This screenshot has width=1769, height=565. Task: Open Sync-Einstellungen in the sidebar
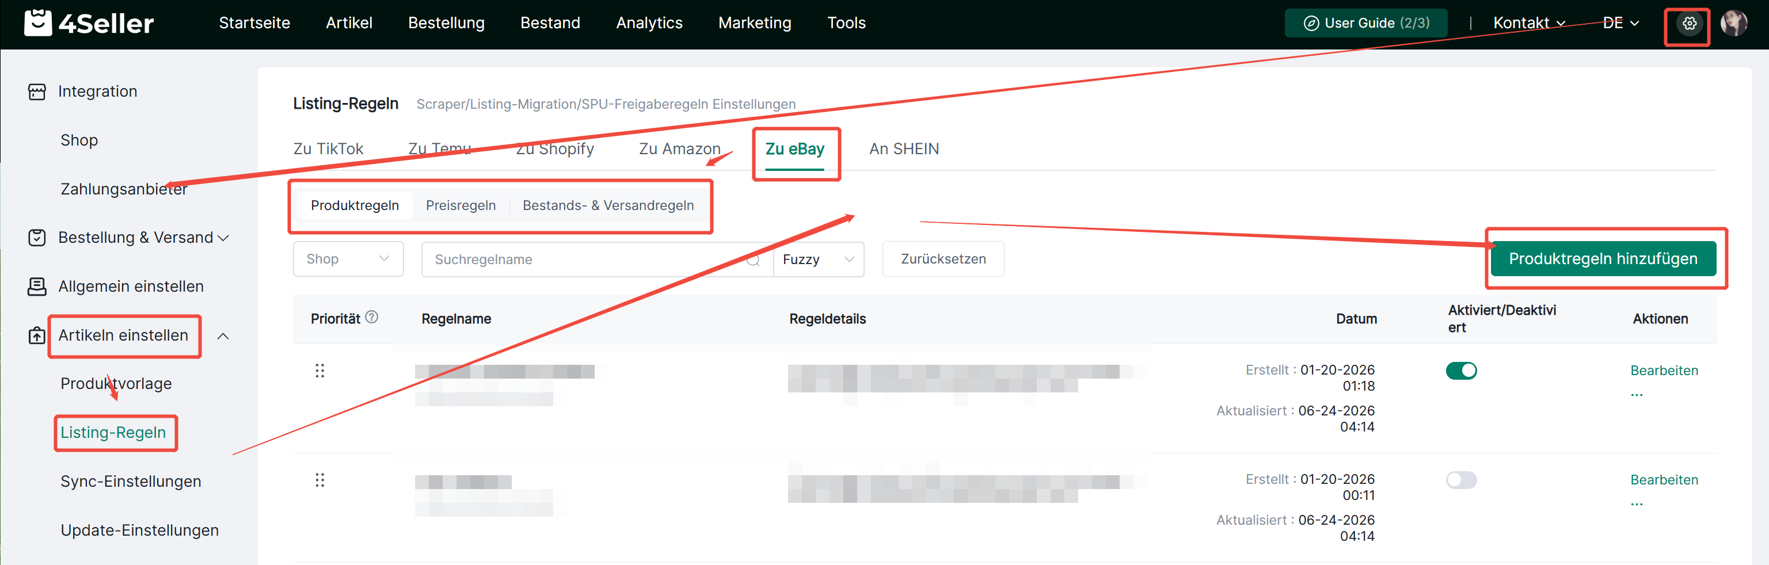[x=131, y=481]
